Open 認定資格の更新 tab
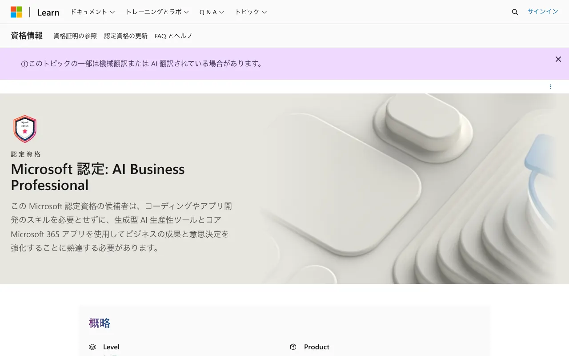Viewport: 569px width, 356px height. click(x=126, y=36)
